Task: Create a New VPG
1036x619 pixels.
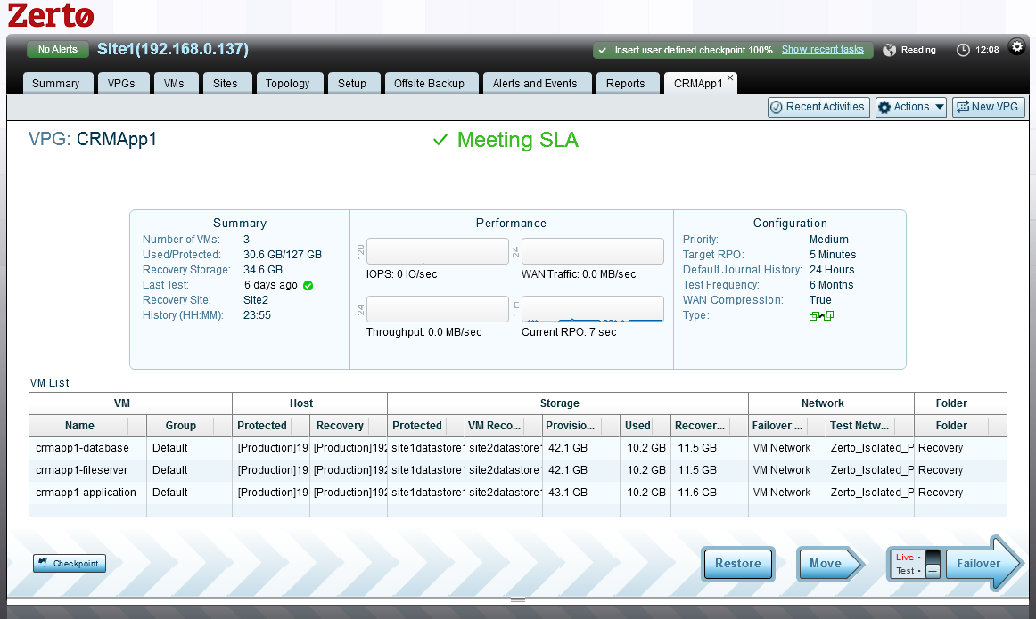Action: 988,107
